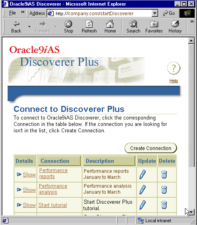
Task: Open the History toolbar icon
Action: pyautogui.click(x=175, y=24)
